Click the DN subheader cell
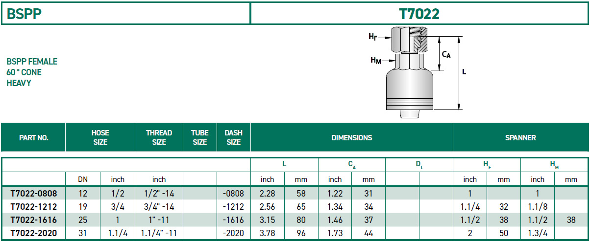The height and width of the screenshot is (242, 590). click(83, 179)
